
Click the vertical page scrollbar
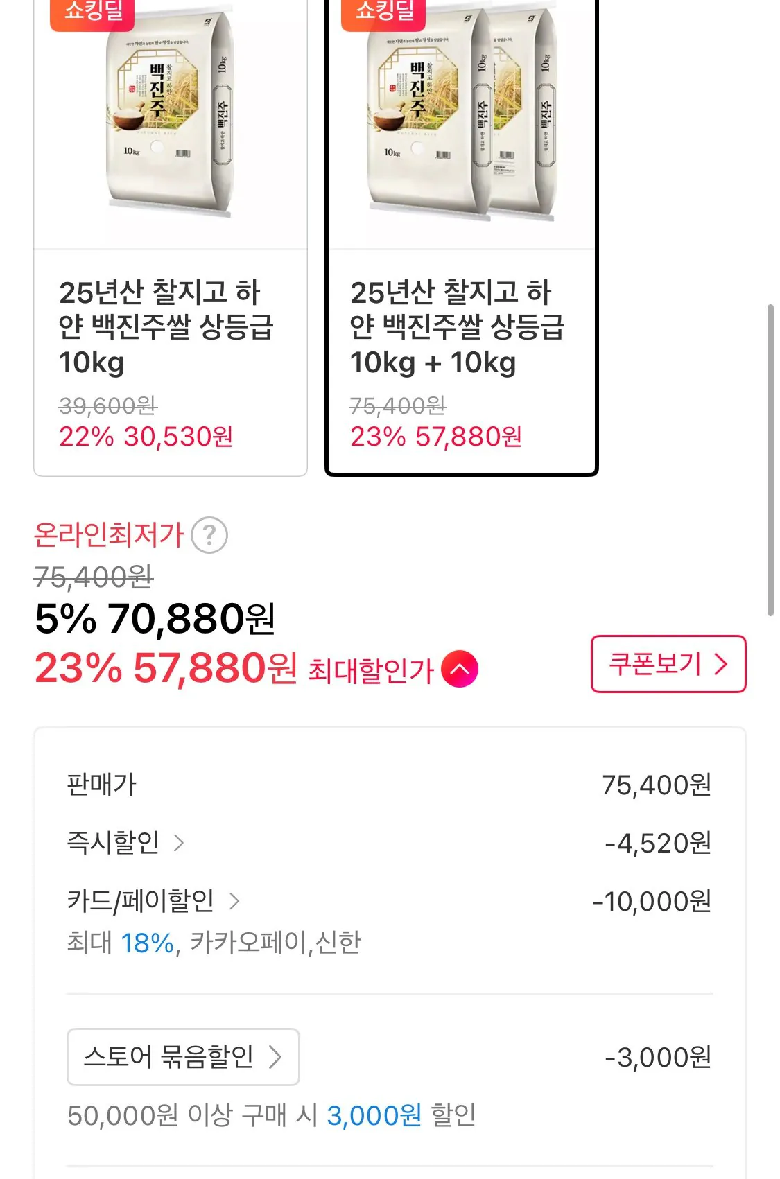[x=770, y=459]
